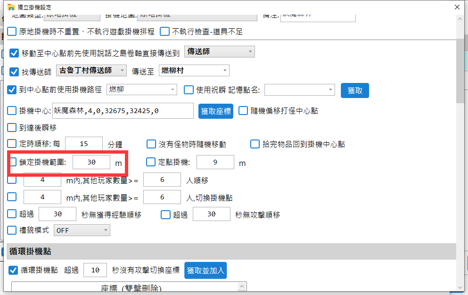Image resolution: width=468 pixels, height=295 pixels.
Task: Close the 獨立掛機設定 dialog window
Action: click(x=456, y=8)
